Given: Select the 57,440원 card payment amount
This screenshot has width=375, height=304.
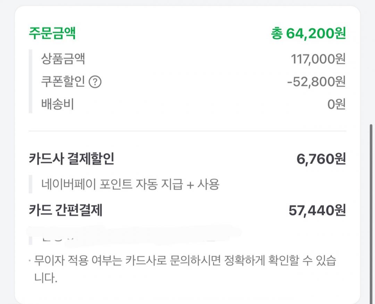Looking at the screenshot, I should click(x=317, y=211).
